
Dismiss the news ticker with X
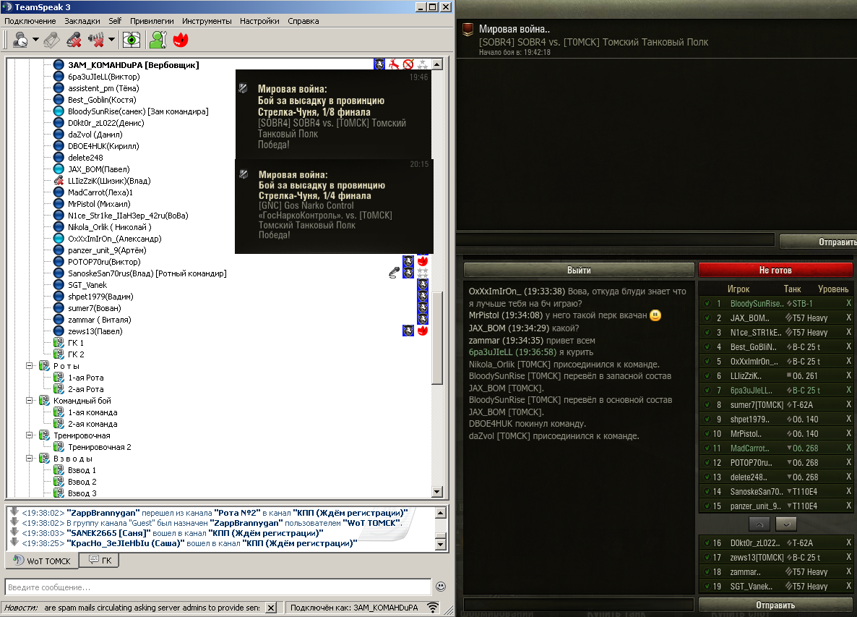coord(271,608)
